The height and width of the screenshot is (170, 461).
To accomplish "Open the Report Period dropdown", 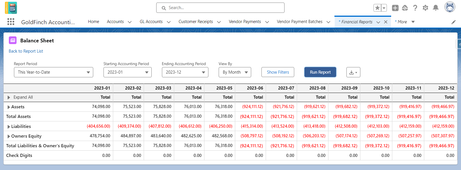I will click(x=54, y=72).
